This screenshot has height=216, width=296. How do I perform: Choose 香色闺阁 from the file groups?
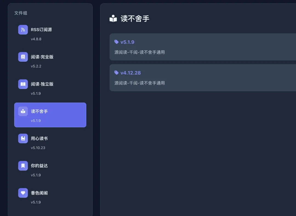pos(50,197)
